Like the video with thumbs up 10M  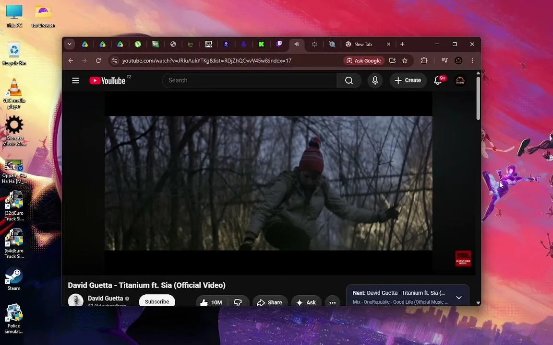[x=212, y=302]
